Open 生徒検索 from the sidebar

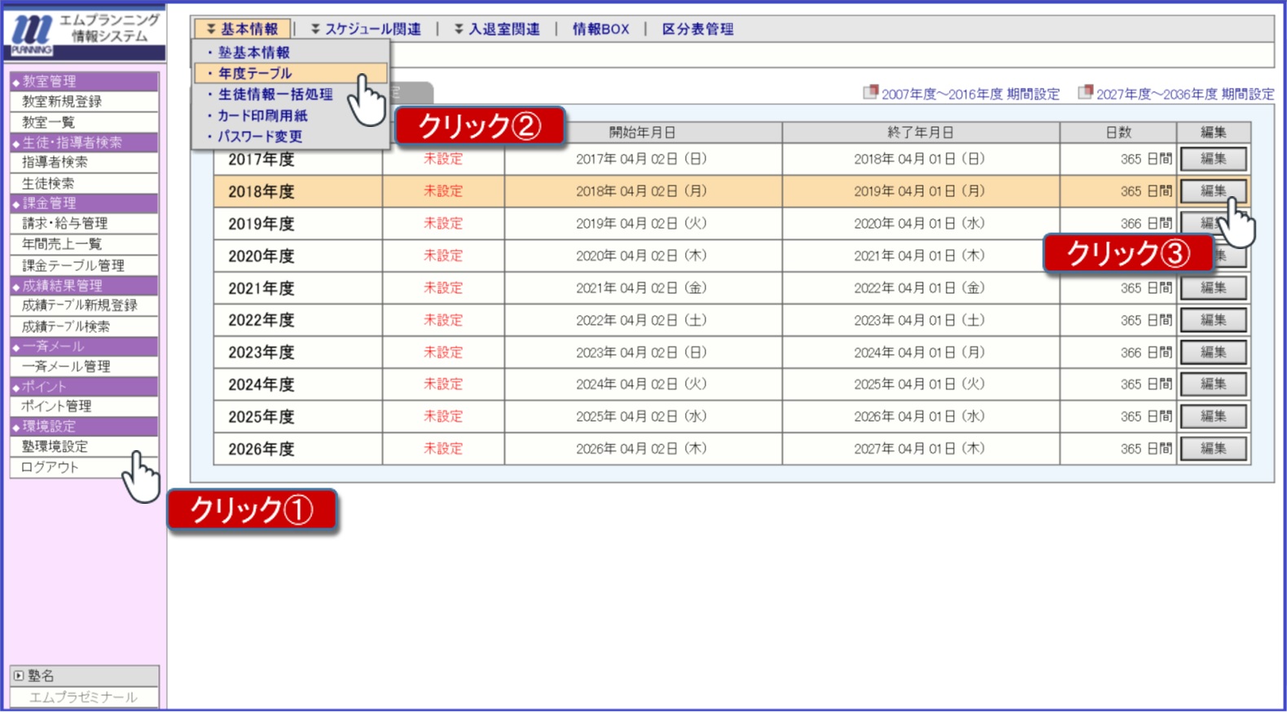48,183
